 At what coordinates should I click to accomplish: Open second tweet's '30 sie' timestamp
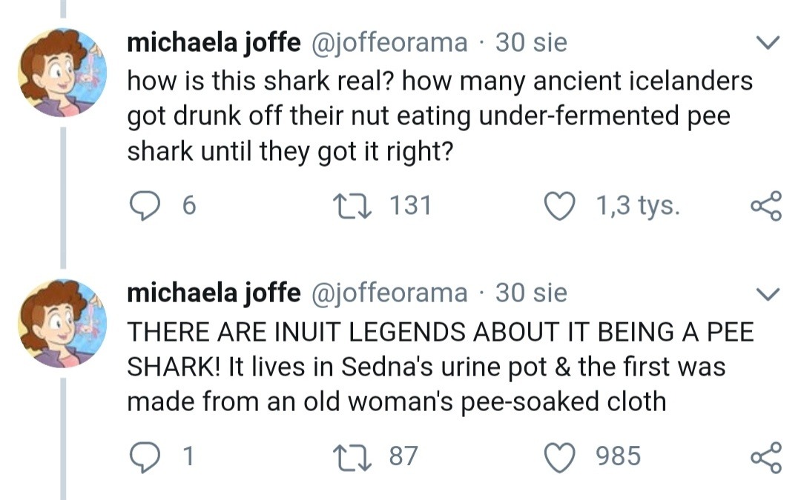[531, 293]
